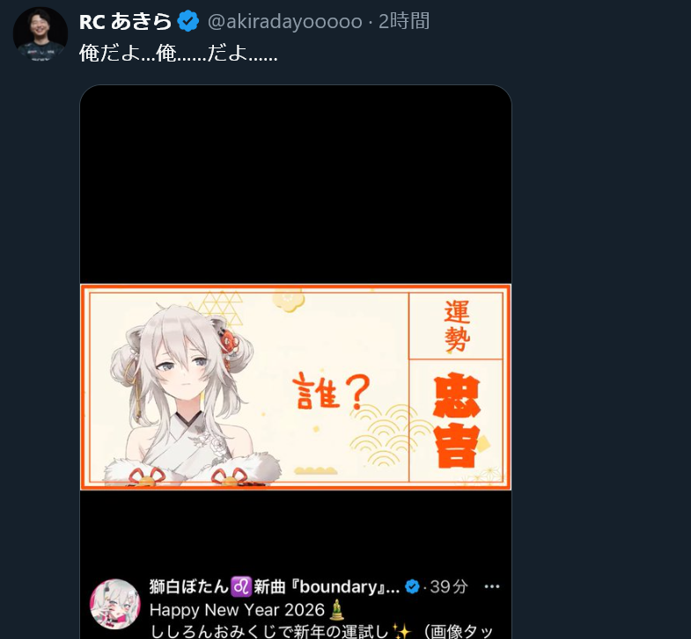Screen dimensions: 691x639
Task: Open the omikuji fortune image
Action: 296,387
